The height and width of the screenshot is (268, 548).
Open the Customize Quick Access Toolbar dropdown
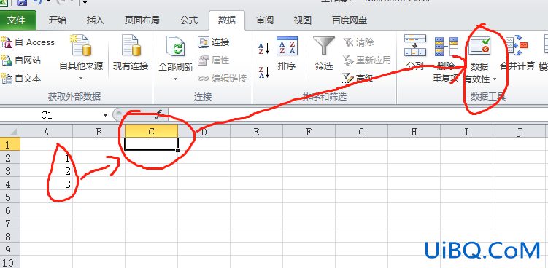[x=85, y=3]
